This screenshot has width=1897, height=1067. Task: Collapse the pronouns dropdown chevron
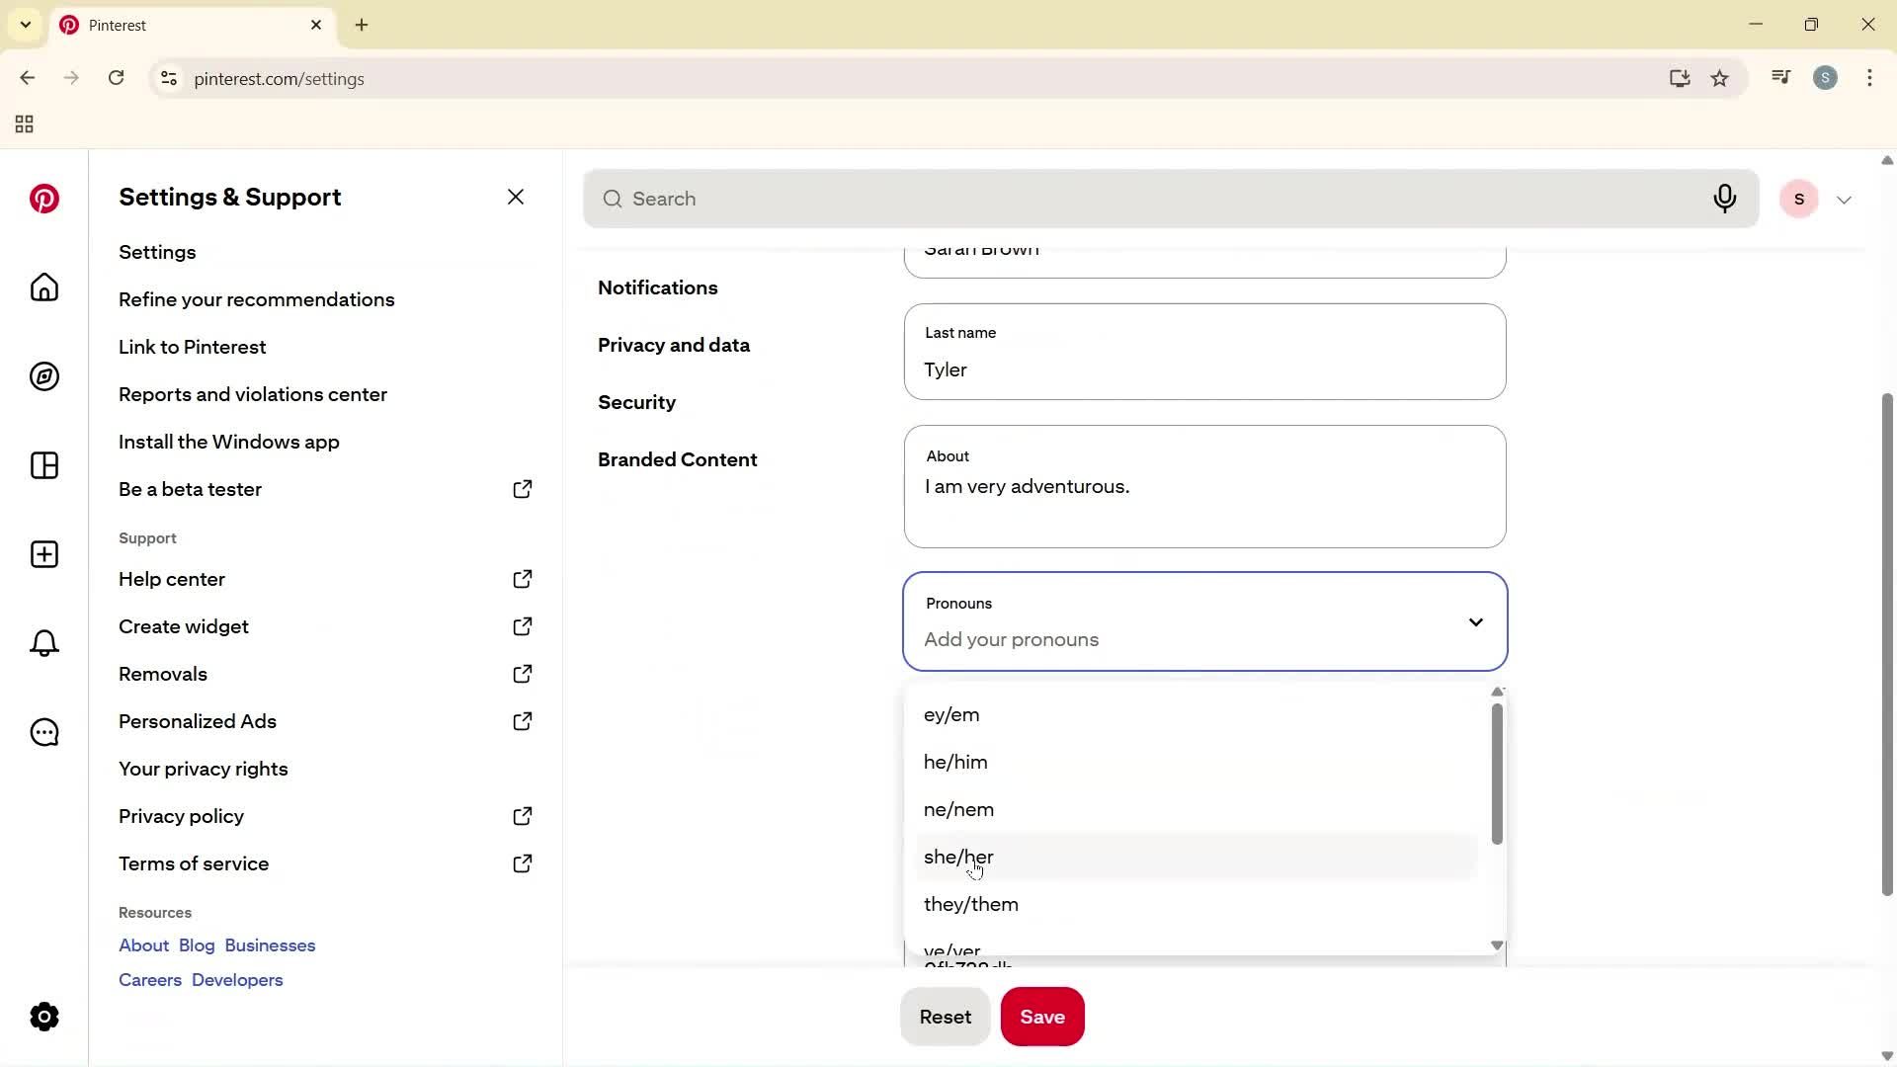(1475, 621)
